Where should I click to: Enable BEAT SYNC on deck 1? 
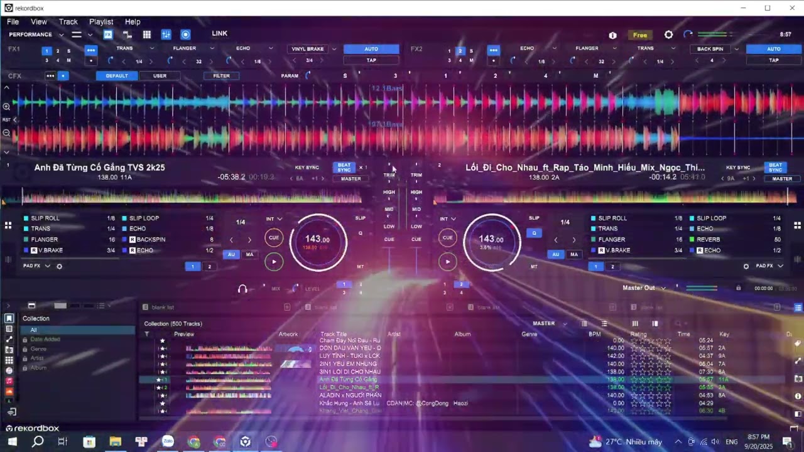pyautogui.click(x=344, y=168)
